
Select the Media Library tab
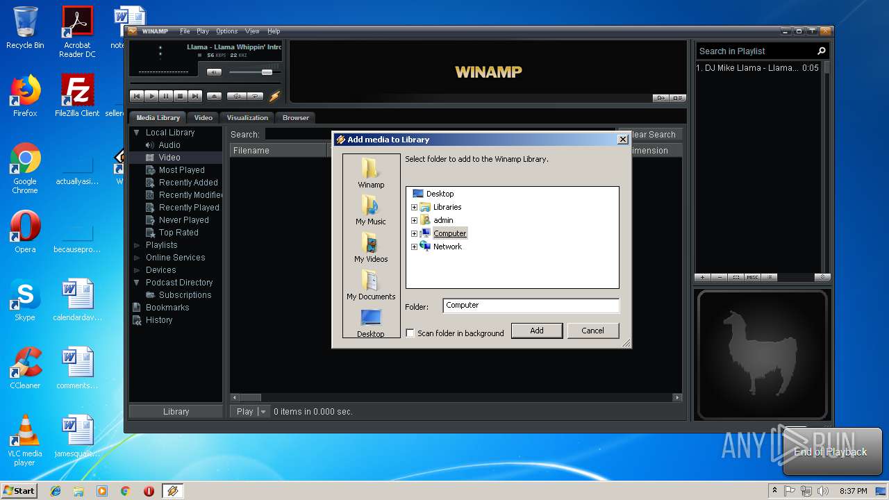(158, 117)
